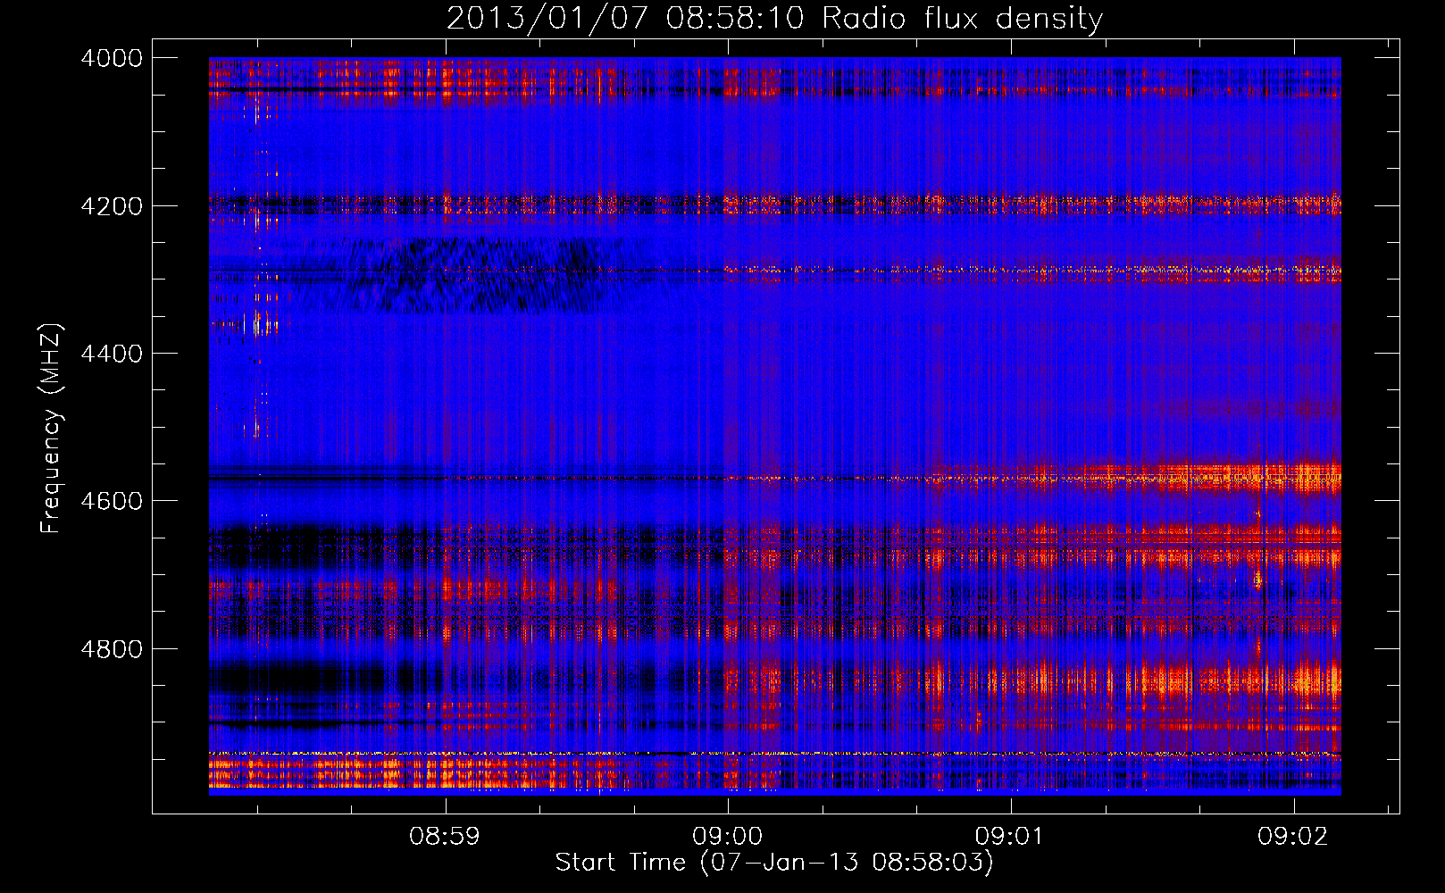Click the 'Start Time (07-Jan-13 08:58:03)' axis label
1445x893 pixels.
point(774,863)
